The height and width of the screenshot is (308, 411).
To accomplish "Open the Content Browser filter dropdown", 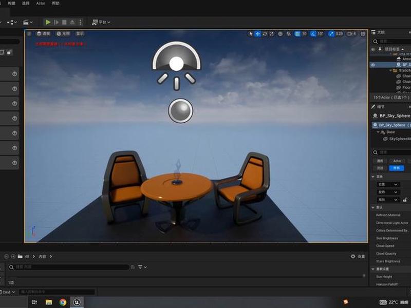I will (142, 267).
